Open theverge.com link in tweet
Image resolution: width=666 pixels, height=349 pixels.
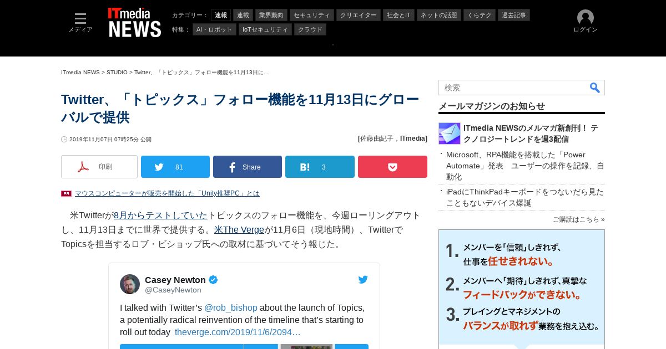pos(238,332)
